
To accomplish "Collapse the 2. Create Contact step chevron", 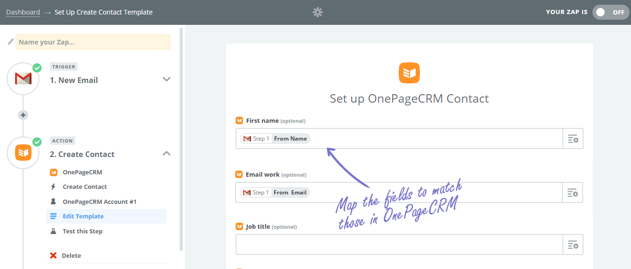I will 166,153.
